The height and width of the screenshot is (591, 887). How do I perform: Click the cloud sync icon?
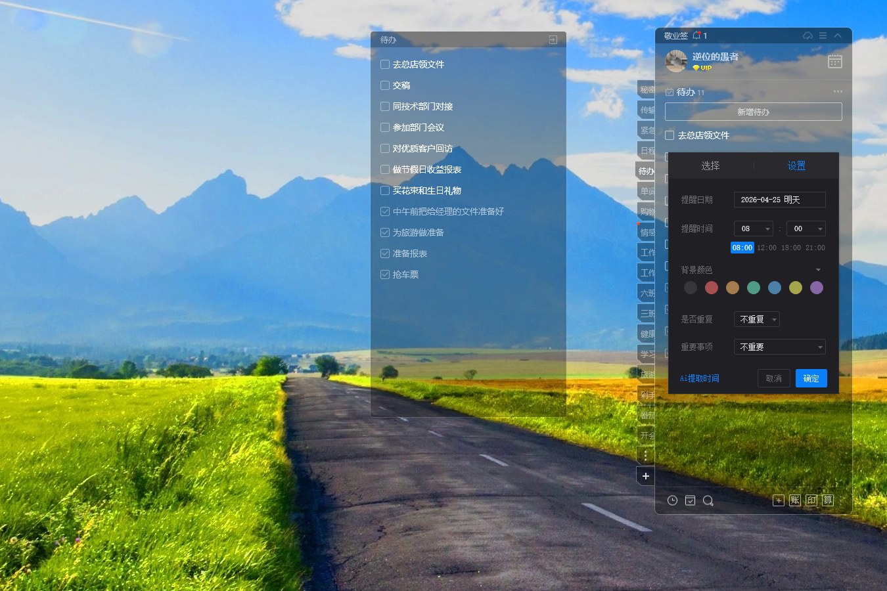[807, 35]
